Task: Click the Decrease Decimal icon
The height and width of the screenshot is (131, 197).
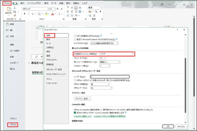Action: (94, 16)
